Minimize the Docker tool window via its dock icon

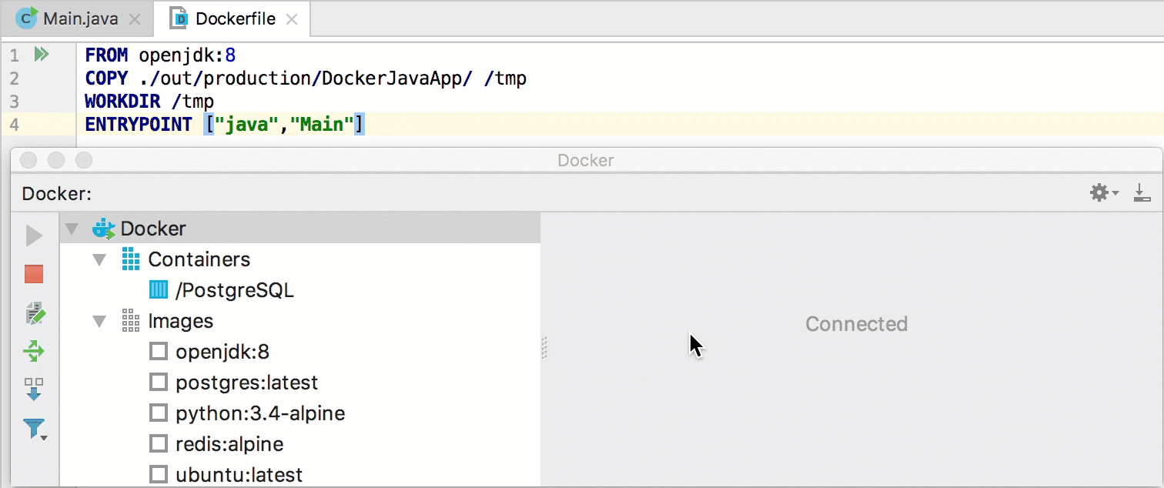pyautogui.click(x=1142, y=192)
